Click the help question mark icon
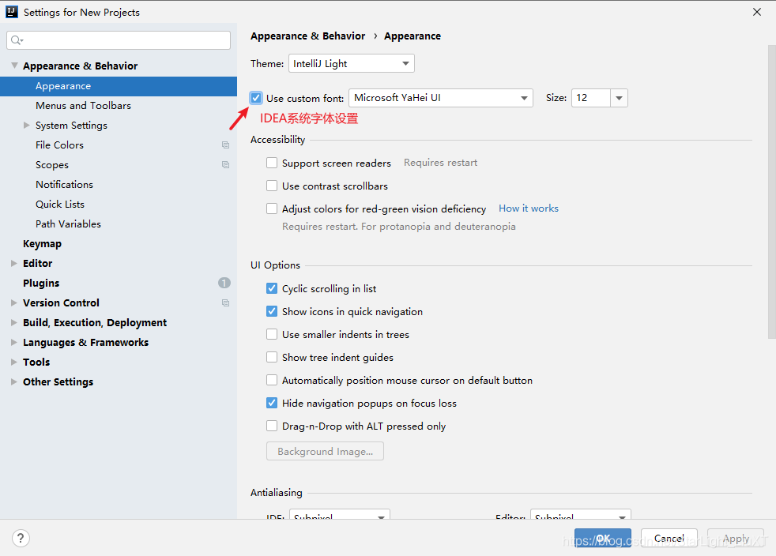This screenshot has height=556, width=776. (x=21, y=538)
